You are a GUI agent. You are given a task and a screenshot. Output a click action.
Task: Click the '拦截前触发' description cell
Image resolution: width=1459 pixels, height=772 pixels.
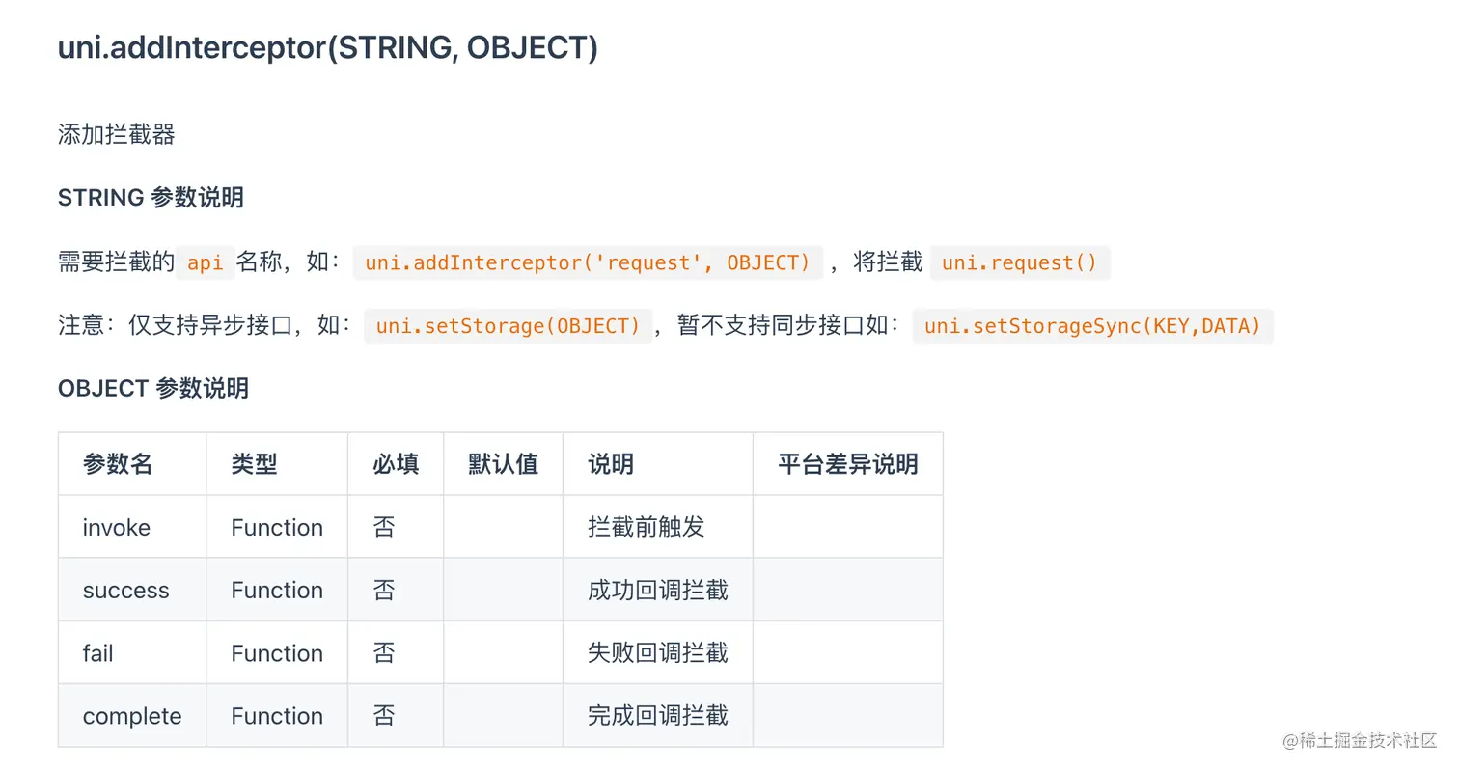(x=658, y=527)
